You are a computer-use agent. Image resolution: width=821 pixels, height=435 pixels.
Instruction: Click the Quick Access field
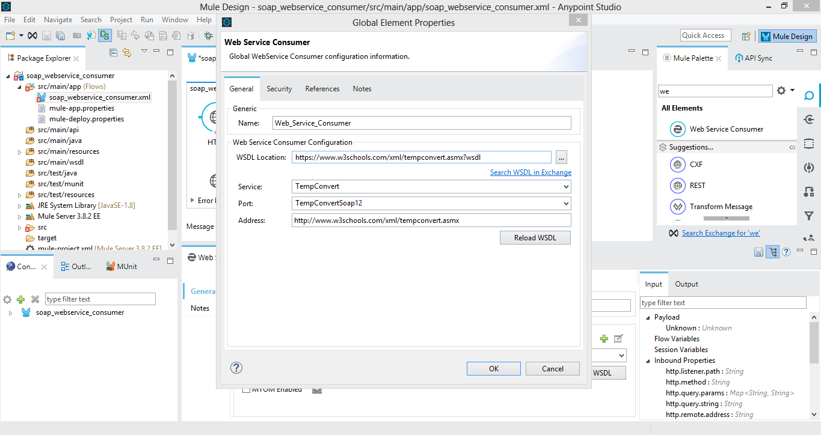(706, 35)
